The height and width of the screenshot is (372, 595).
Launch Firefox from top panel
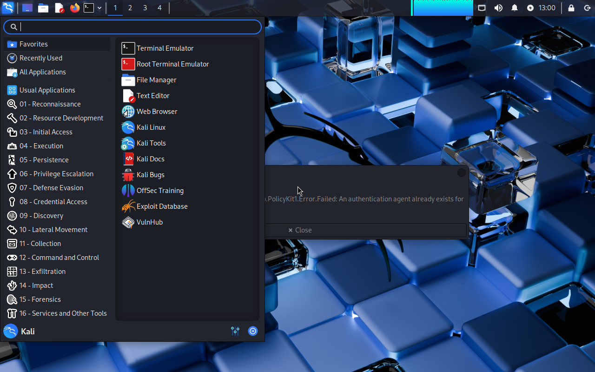coord(75,8)
